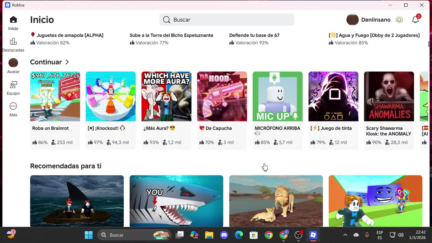Expand the Continuar section arrow
432x243 pixels.
pyautogui.click(x=67, y=62)
